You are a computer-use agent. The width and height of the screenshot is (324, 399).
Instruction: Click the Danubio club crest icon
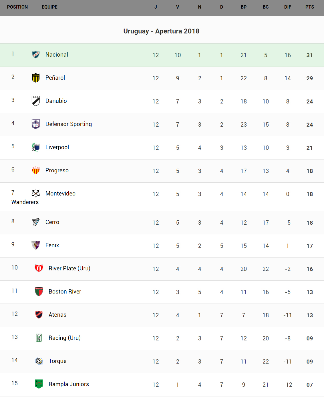36,101
